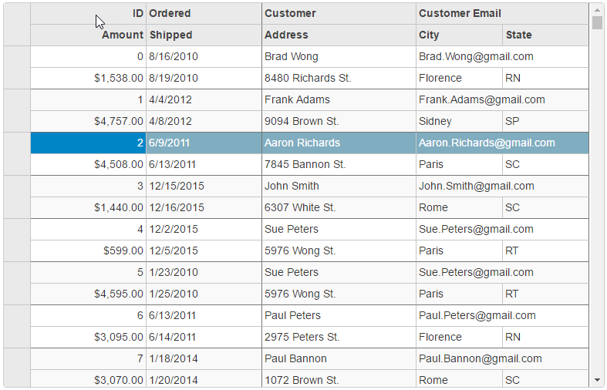Click the Amount column header
This screenshot has width=607, height=390.
pos(89,35)
